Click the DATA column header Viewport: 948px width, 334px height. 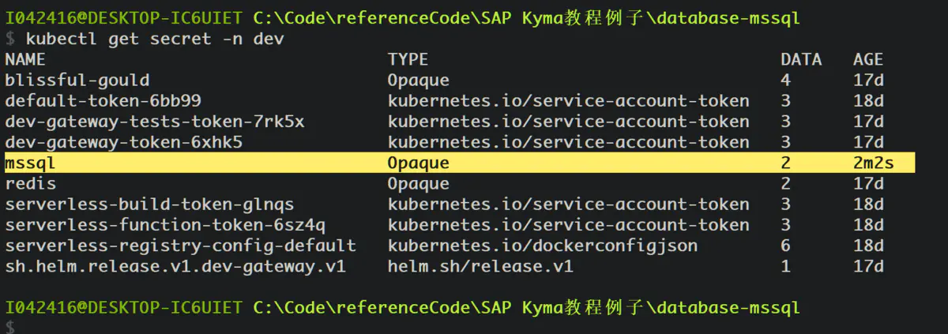[801, 59]
